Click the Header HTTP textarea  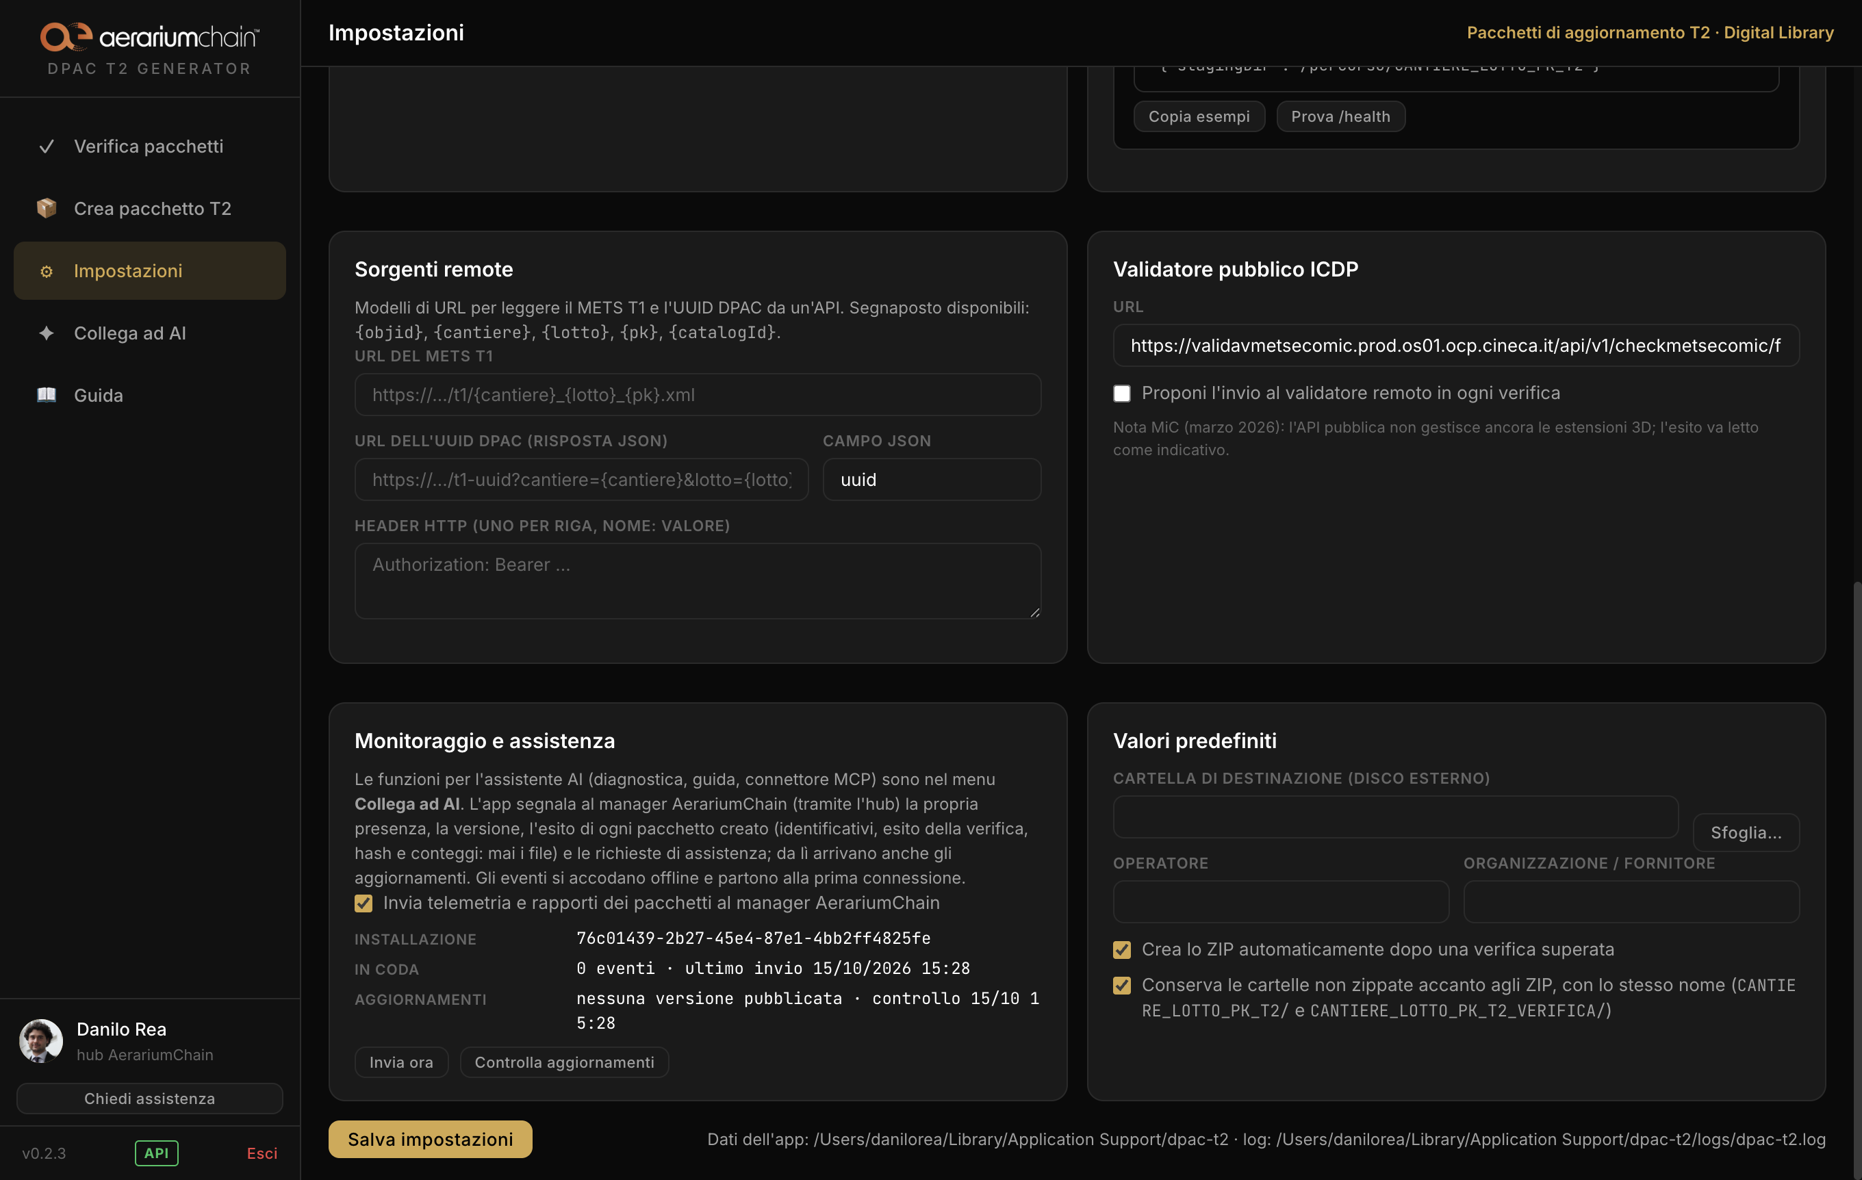pyautogui.click(x=698, y=580)
